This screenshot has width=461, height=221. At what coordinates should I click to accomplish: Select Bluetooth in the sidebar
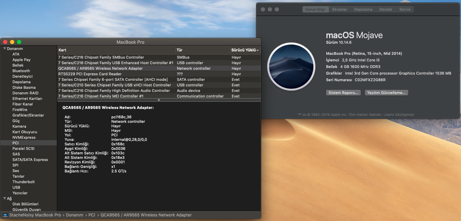tap(21, 71)
